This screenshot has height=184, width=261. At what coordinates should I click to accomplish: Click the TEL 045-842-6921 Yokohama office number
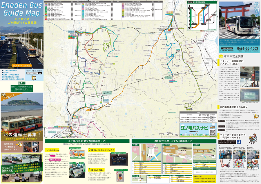pyautogui.click(x=208, y=179)
